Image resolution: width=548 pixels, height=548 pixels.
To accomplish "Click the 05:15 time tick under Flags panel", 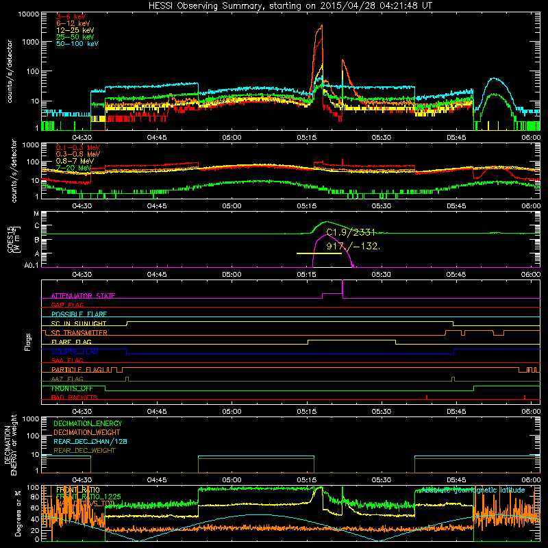I will [306, 412].
